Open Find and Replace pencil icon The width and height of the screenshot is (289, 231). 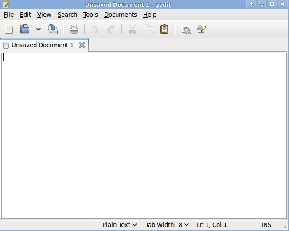pos(202,29)
